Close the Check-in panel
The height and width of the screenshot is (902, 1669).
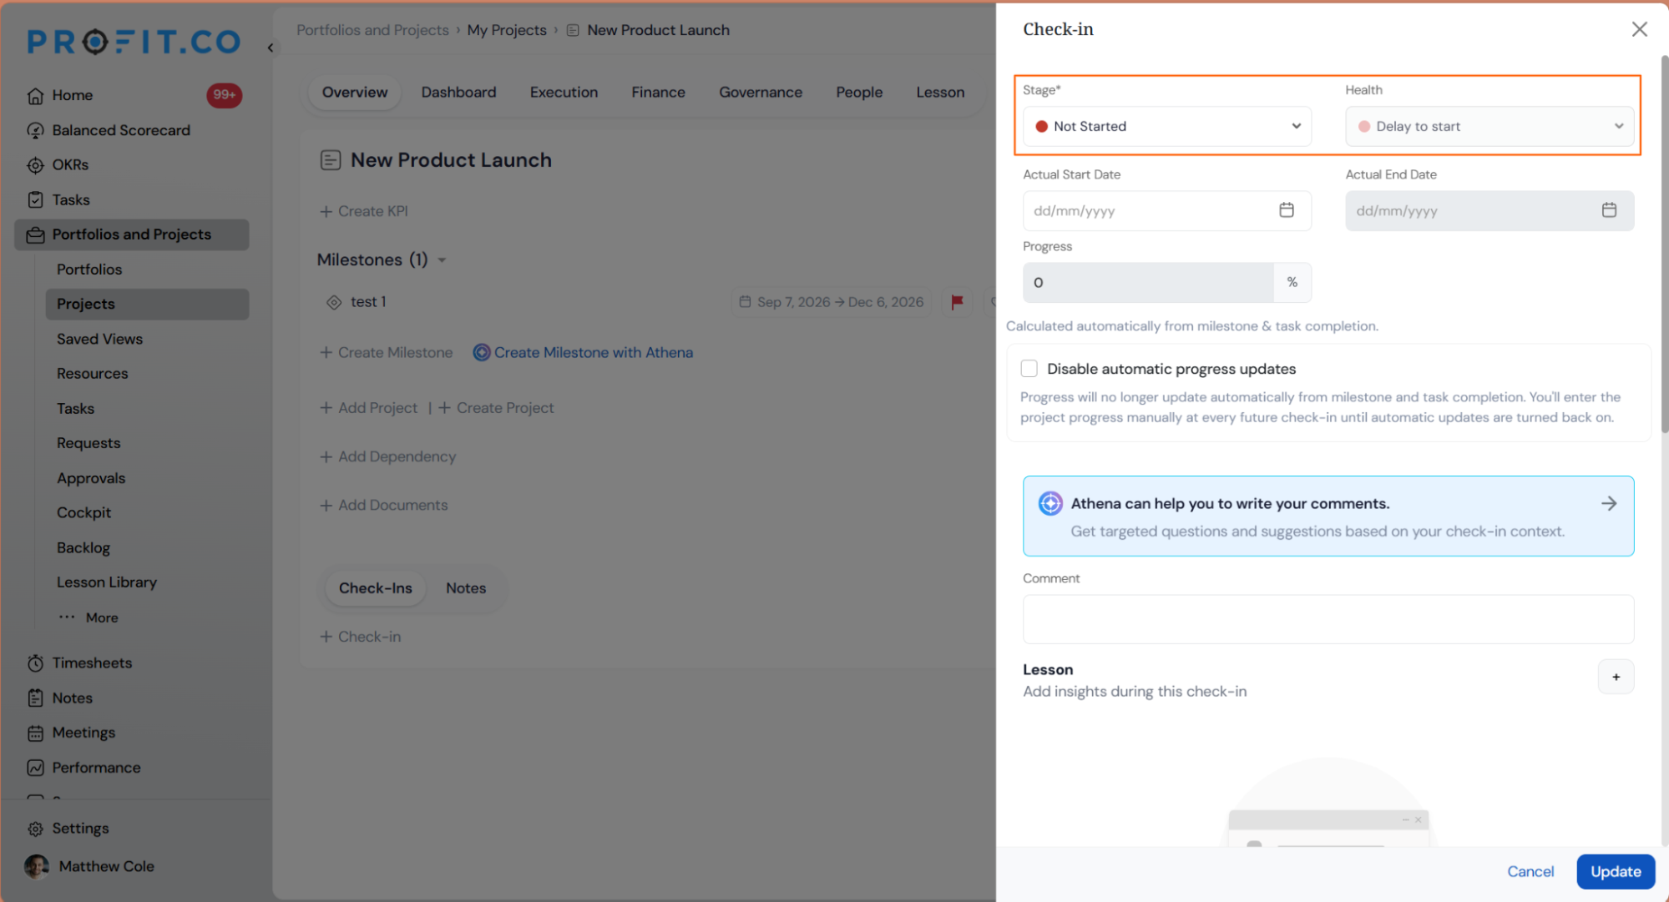pos(1639,29)
